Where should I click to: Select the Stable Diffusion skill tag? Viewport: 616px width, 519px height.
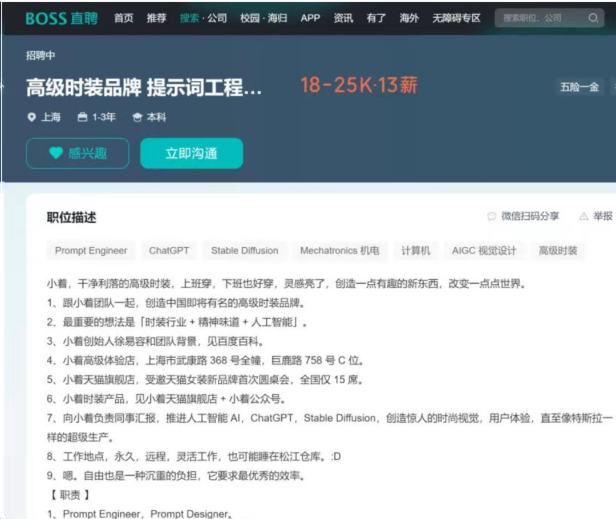pos(245,250)
